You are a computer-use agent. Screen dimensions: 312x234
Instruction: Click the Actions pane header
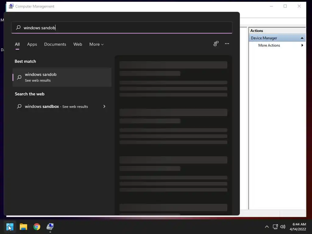(x=277, y=31)
